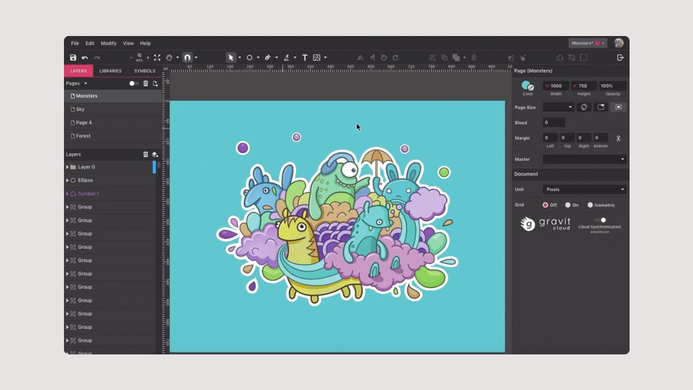Image resolution: width=693 pixels, height=390 pixels.
Task: Click the Save document icon
Action: point(73,58)
